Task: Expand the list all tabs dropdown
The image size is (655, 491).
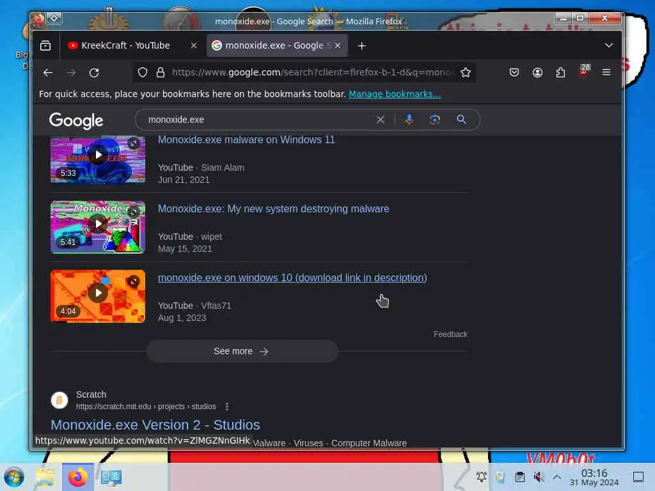Action: point(609,45)
